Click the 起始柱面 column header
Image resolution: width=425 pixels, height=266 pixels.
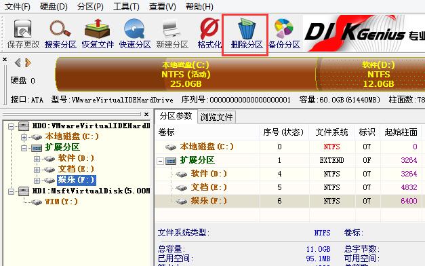[x=401, y=132]
